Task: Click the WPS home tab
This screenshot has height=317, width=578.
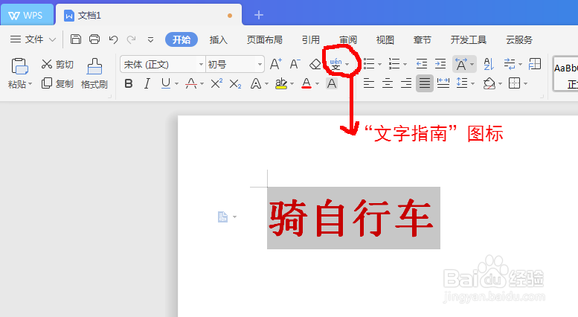Action: coord(27,15)
